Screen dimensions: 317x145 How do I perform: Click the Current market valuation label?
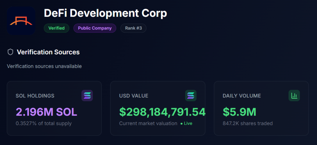[x=148, y=123]
